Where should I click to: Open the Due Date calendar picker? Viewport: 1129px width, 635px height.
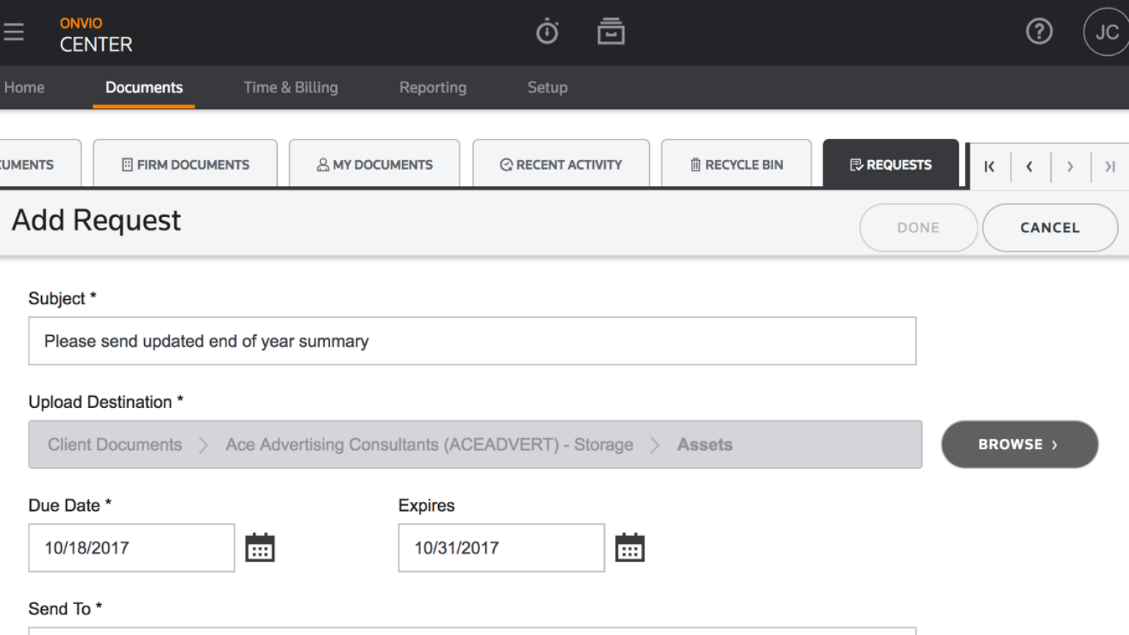coord(259,547)
